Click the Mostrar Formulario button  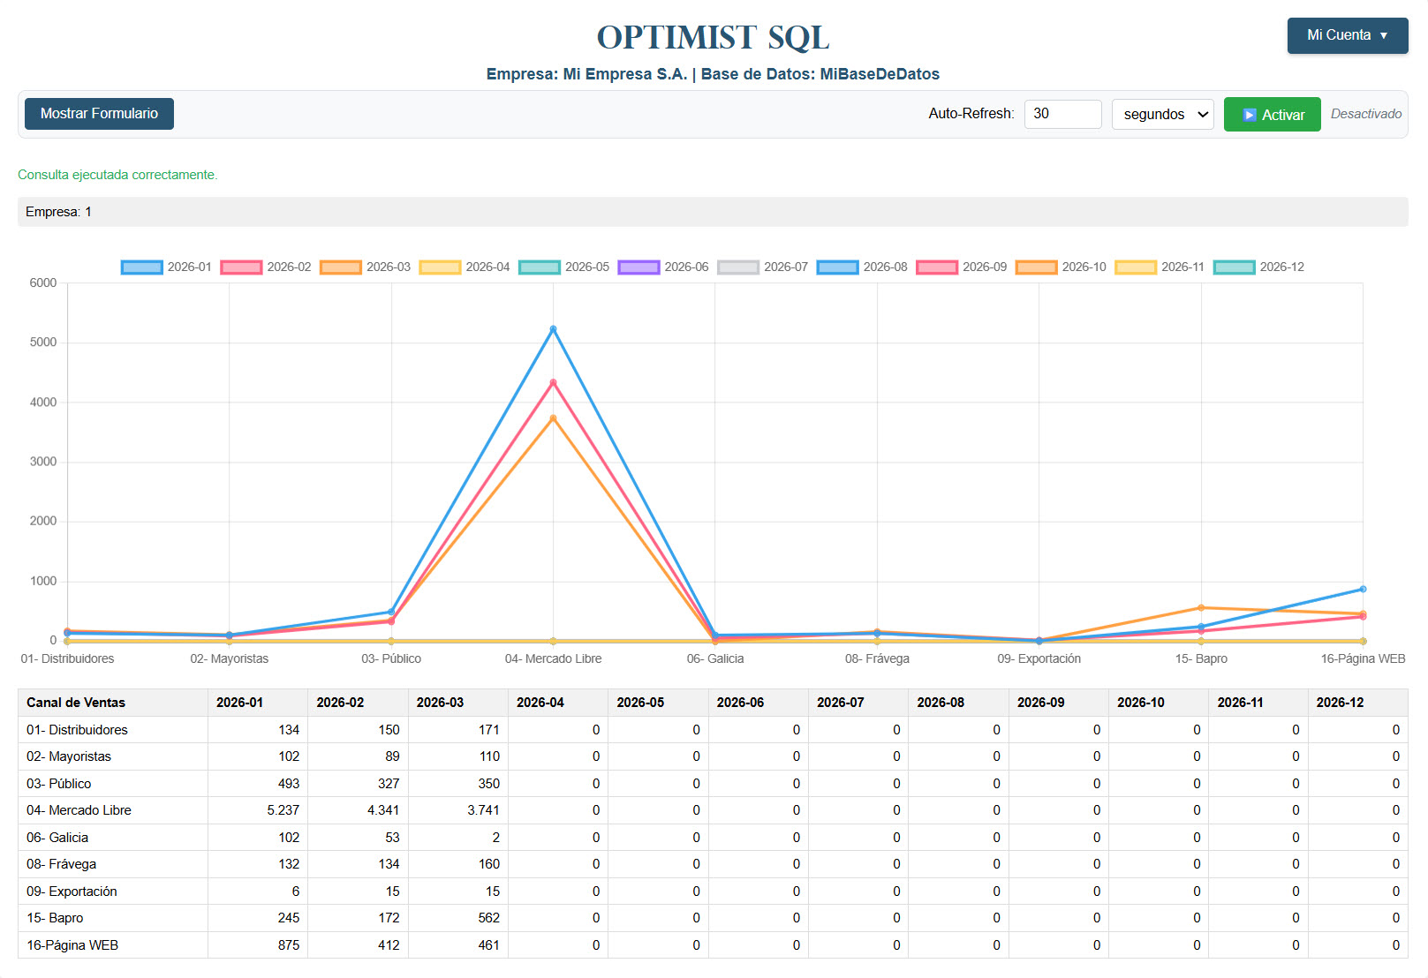click(x=99, y=114)
